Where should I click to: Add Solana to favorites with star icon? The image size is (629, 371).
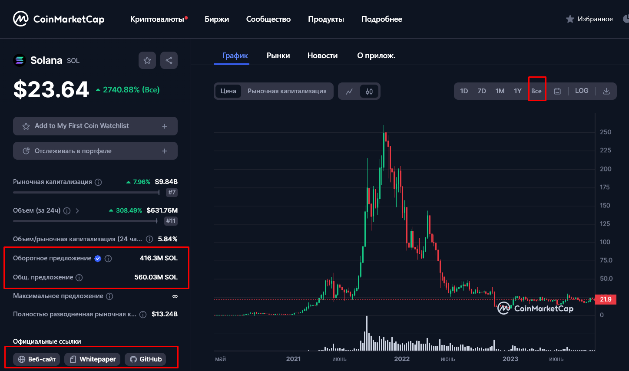[x=147, y=60]
